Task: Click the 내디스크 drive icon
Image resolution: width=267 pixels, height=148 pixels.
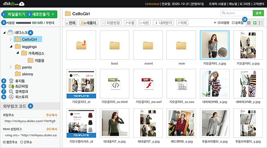Action: coord(10,32)
